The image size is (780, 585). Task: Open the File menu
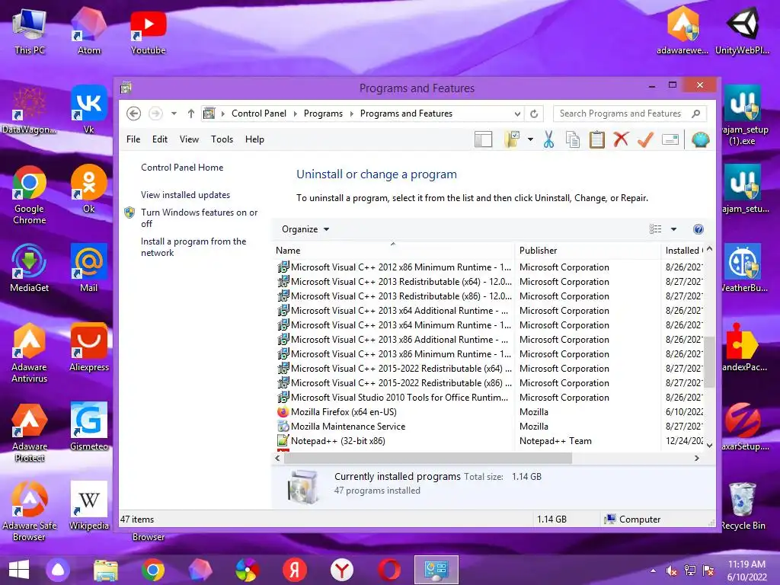(133, 139)
